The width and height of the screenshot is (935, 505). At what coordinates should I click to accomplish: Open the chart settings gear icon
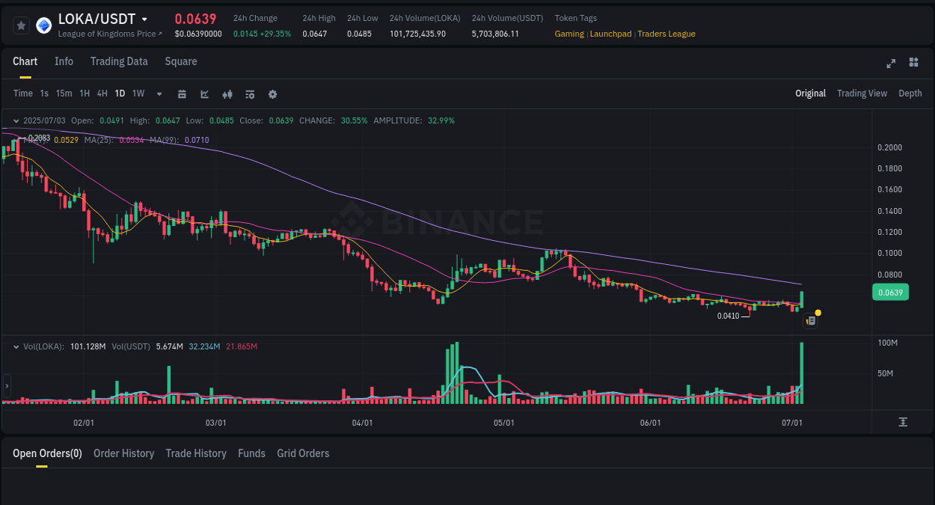pos(272,94)
